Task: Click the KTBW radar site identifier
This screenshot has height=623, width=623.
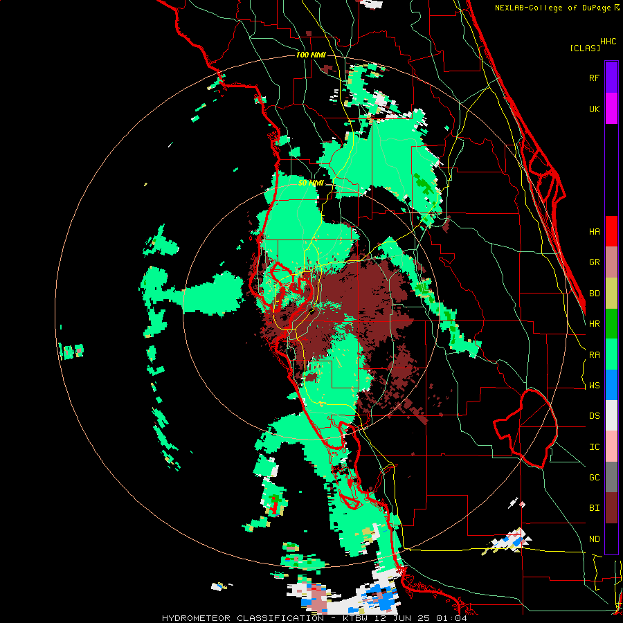Action: click(x=356, y=618)
